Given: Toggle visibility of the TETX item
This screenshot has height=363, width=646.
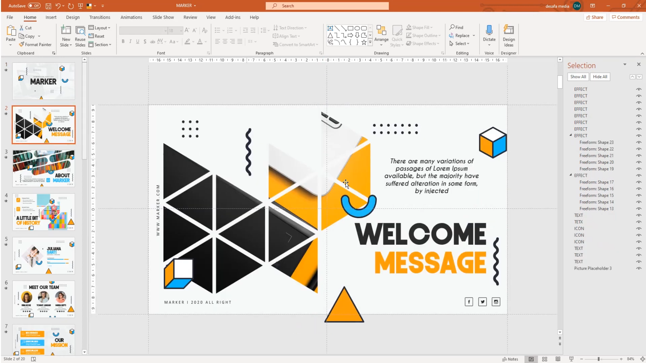Looking at the screenshot, I should point(639,222).
